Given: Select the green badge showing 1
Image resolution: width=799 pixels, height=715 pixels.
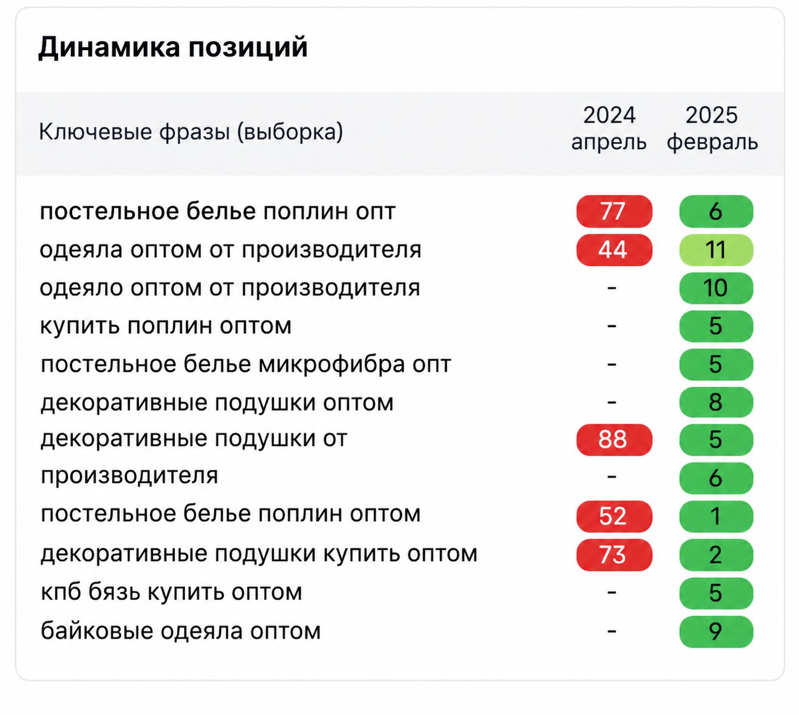Looking at the screenshot, I should tap(716, 516).
